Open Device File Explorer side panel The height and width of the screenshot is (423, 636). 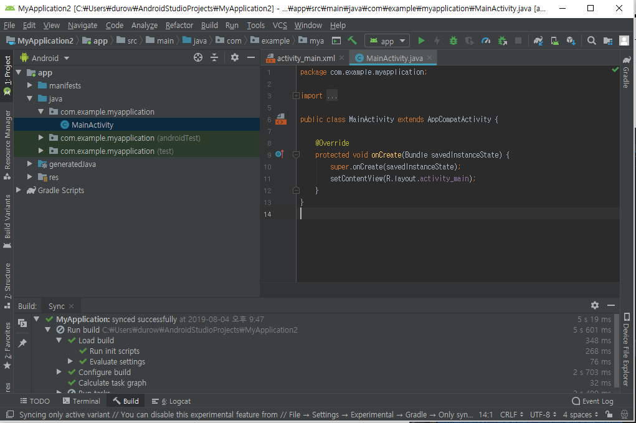[x=627, y=349]
